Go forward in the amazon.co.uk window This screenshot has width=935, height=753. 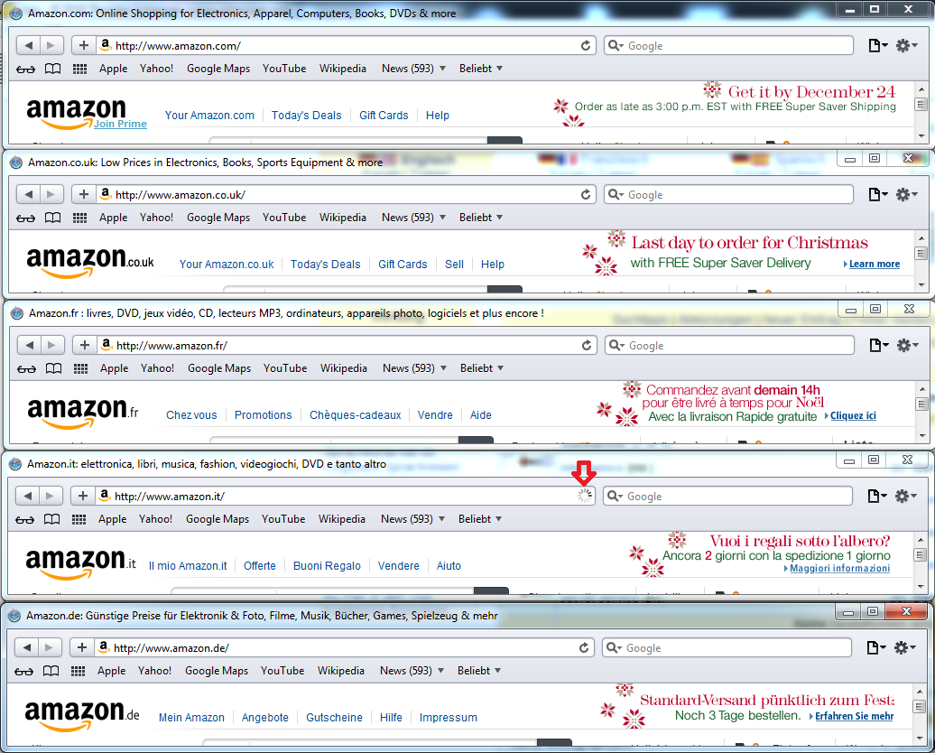click(x=51, y=194)
